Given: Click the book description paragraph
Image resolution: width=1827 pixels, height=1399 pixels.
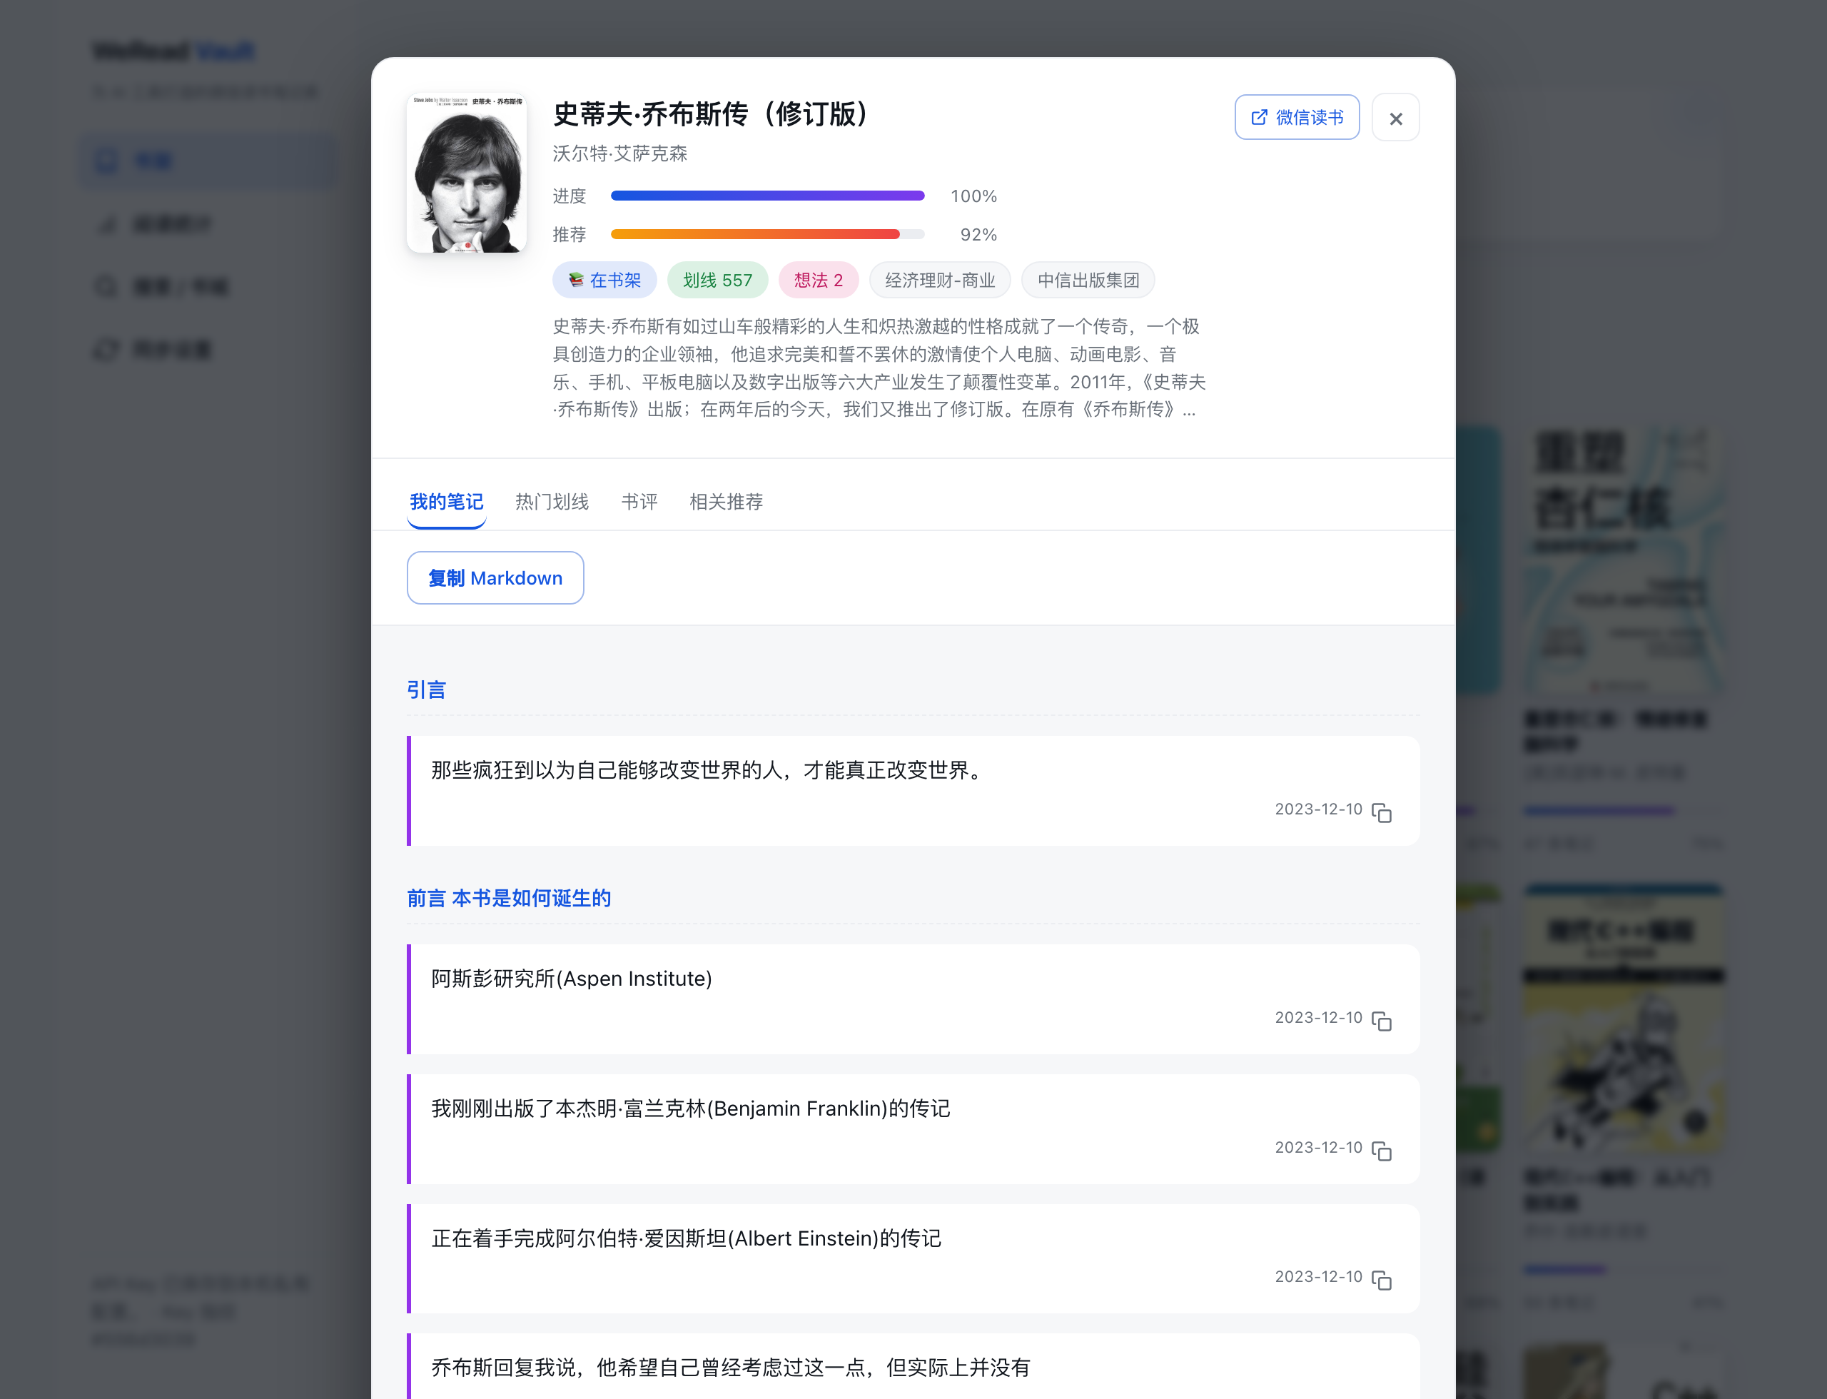Looking at the screenshot, I should [879, 368].
